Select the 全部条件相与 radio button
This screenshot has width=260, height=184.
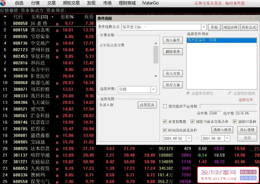tap(188, 94)
